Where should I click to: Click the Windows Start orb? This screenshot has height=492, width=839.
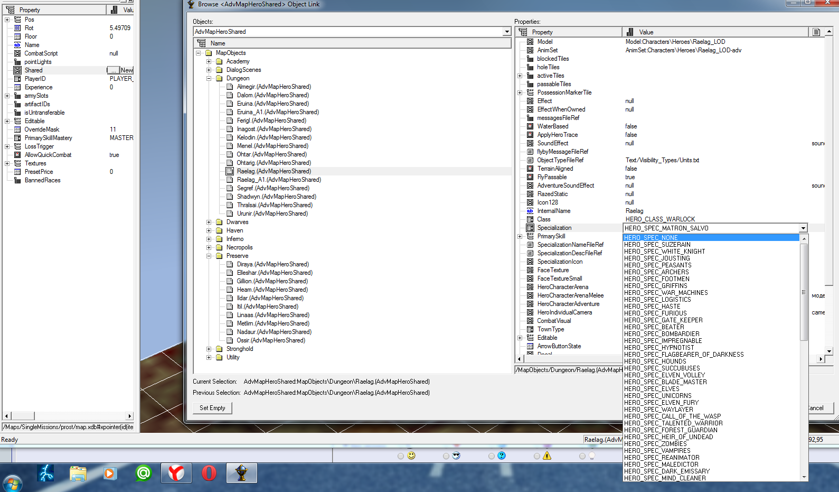pyautogui.click(x=13, y=483)
